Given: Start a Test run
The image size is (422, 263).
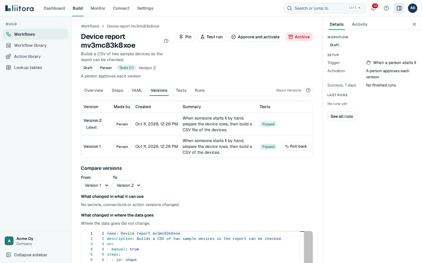Looking at the screenshot, I should pos(211,37).
